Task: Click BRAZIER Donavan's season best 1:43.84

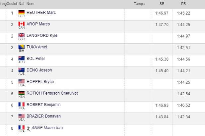Action: pos(161,116)
